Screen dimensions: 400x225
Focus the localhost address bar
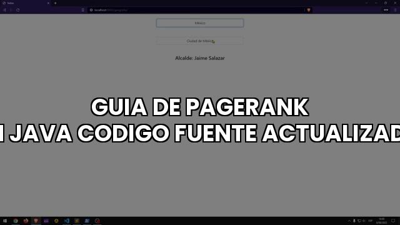point(196,10)
